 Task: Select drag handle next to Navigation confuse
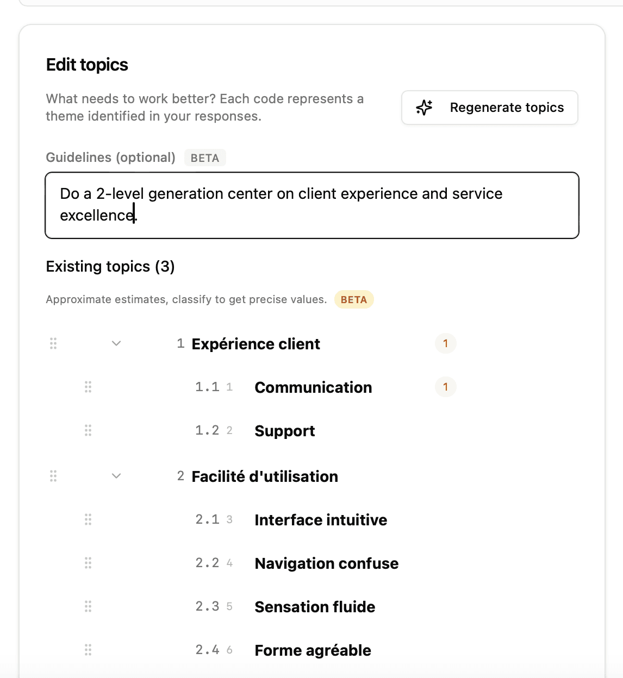click(x=88, y=563)
